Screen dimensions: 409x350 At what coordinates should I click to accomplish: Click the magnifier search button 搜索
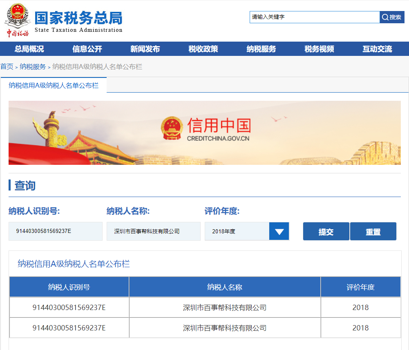pos(392,17)
